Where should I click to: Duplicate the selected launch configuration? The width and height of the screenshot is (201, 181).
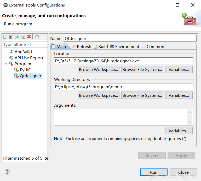click(23, 37)
